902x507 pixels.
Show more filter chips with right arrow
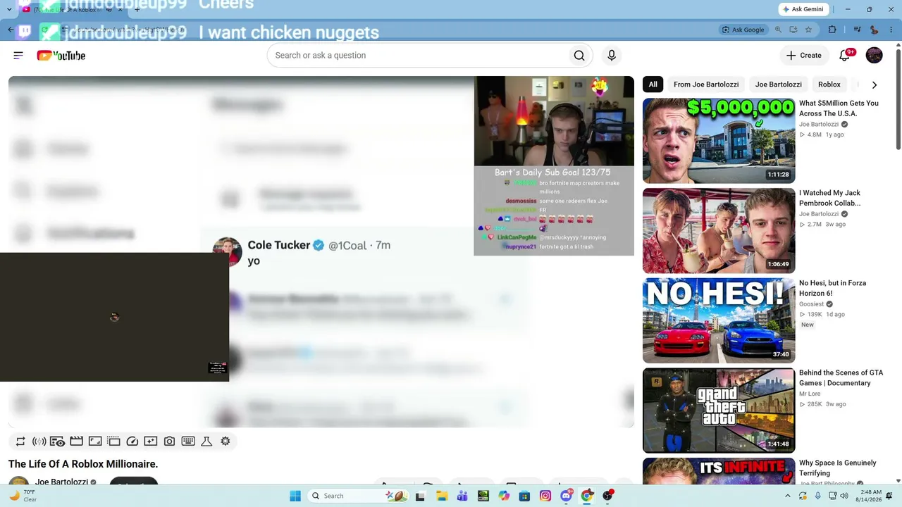[x=875, y=84]
